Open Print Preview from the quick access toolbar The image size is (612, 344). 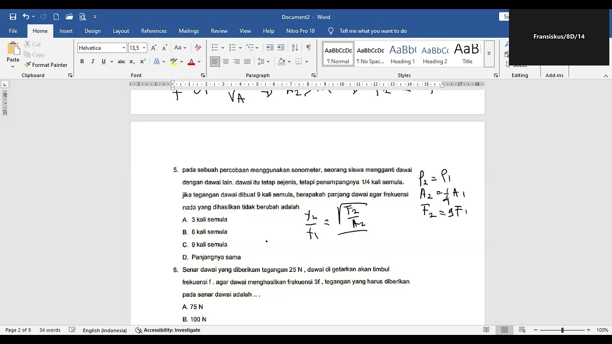tap(83, 17)
